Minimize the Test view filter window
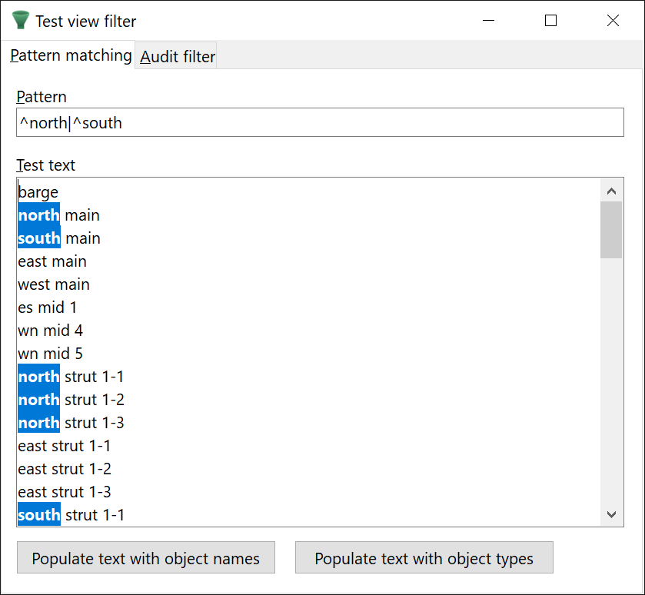This screenshot has width=645, height=595. pyautogui.click(x=488, y=21)
